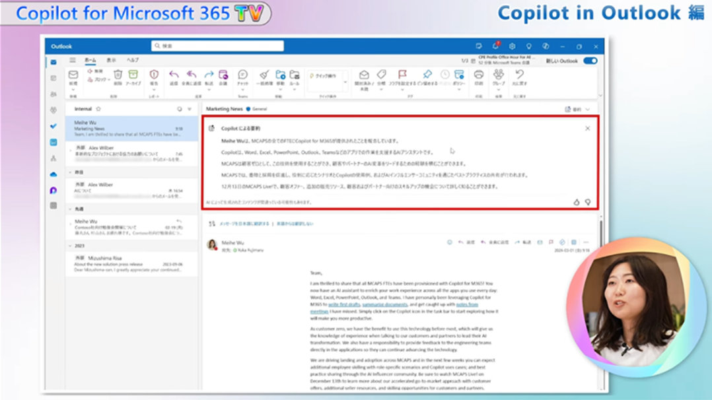Close the Copilot summary panel with X
This screenshot has height=400, width=712.
[x=588, y=128]
